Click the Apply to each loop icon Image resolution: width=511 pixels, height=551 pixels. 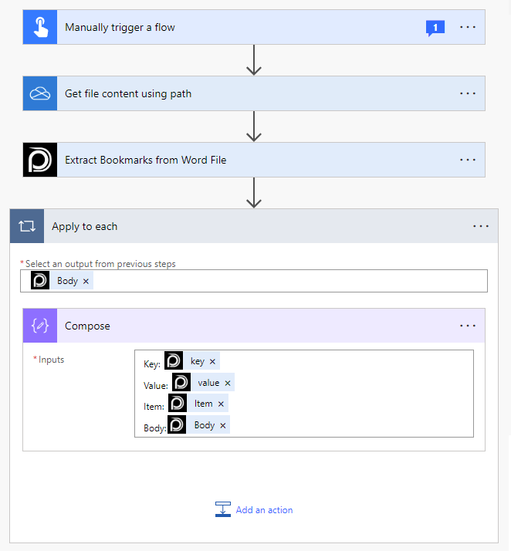coord(27,226)
